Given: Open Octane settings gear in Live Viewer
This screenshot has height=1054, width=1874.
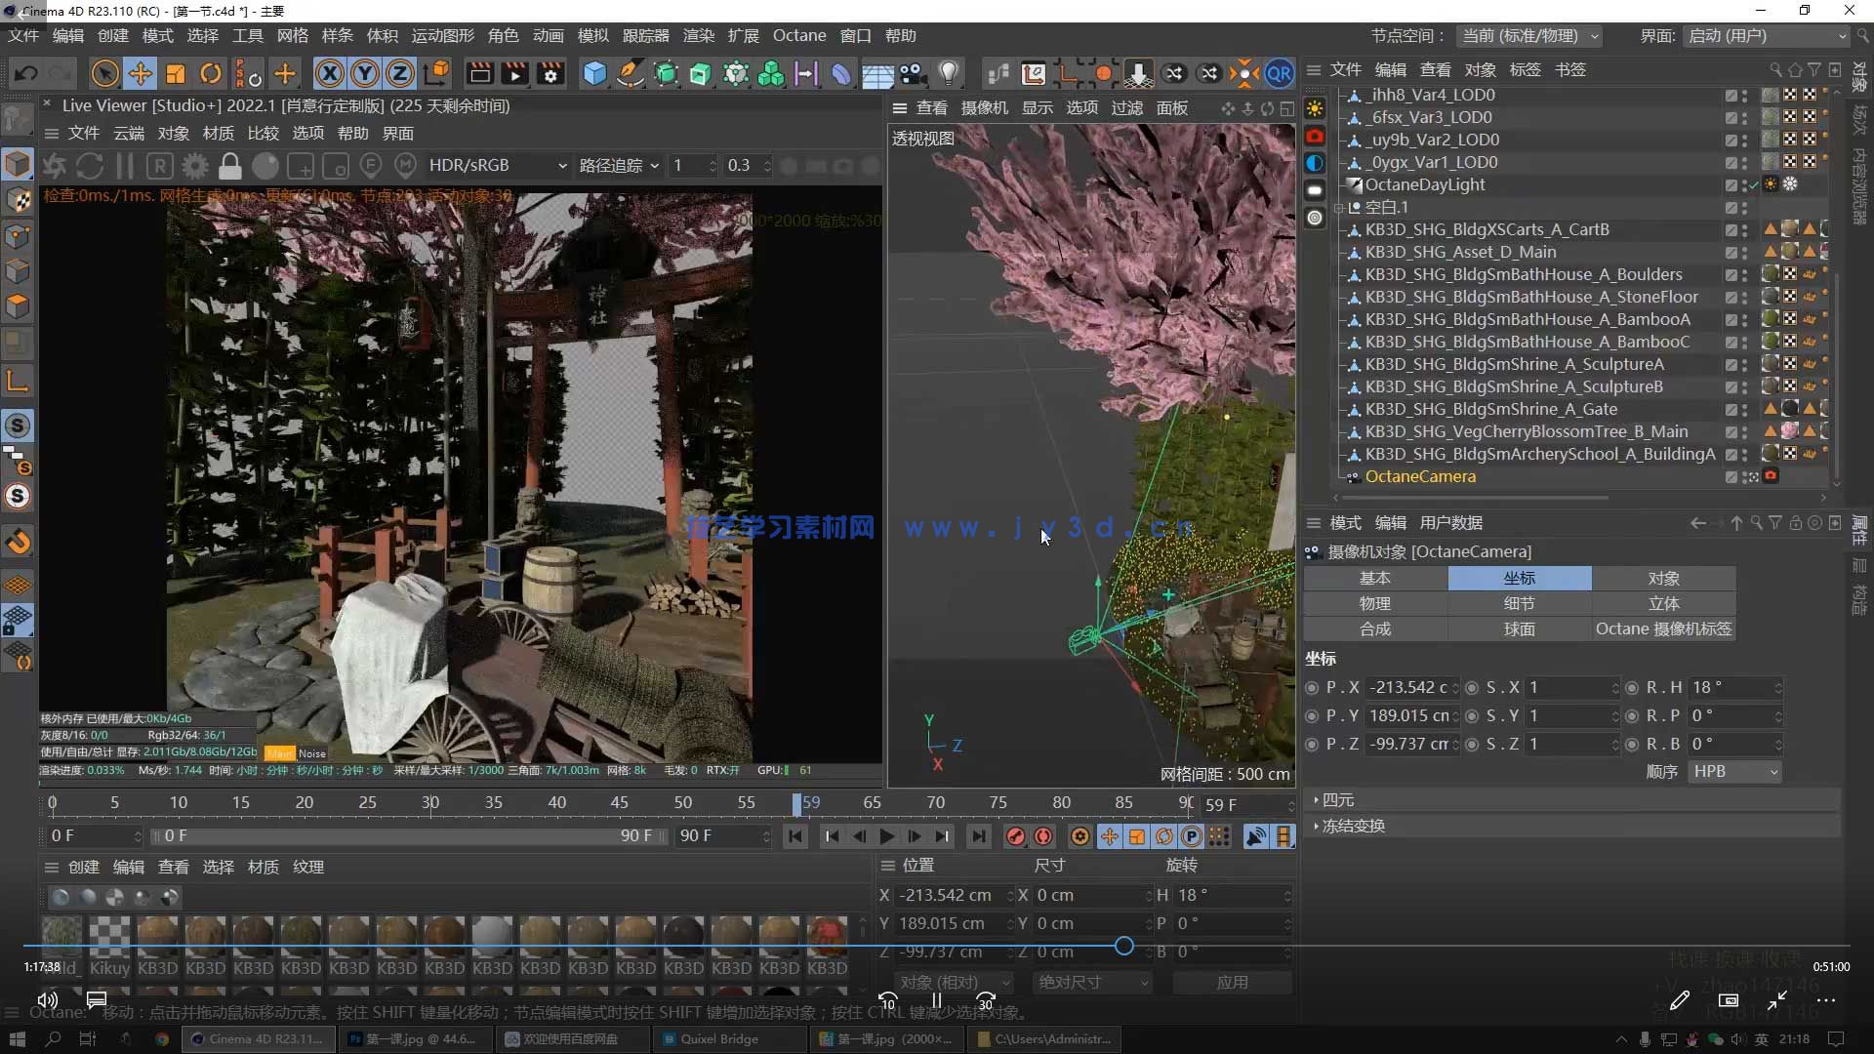Looking at the screenshot, I should pyautogui.click(x=195, y=166).
